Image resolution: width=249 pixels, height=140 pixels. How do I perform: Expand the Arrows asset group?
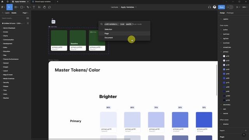click(5, 32)
